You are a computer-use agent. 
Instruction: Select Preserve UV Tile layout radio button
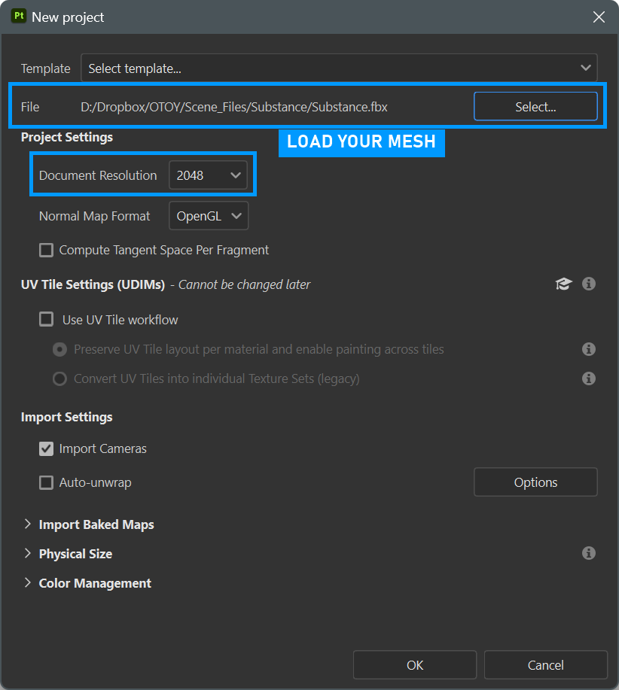59,349
